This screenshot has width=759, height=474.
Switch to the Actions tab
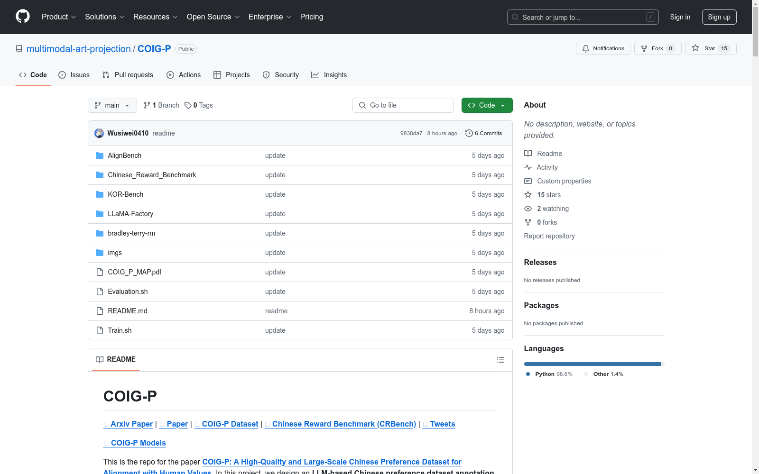(x=184, y=75)
